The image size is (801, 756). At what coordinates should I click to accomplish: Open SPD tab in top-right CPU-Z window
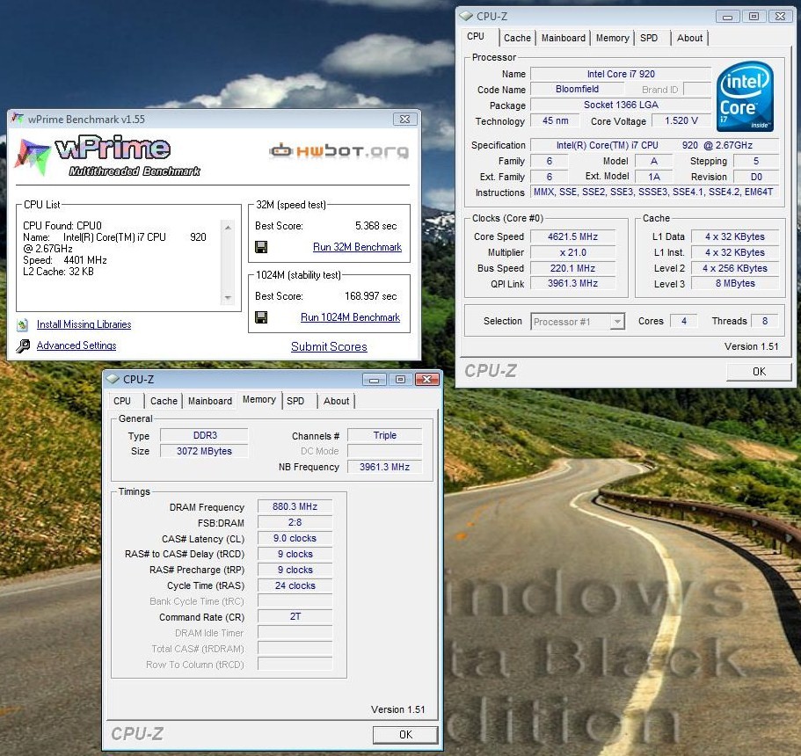(x=649, y=38)
